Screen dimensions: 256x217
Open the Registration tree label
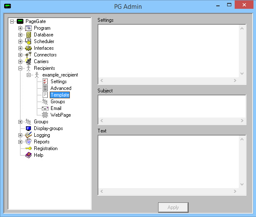(46, 148)
